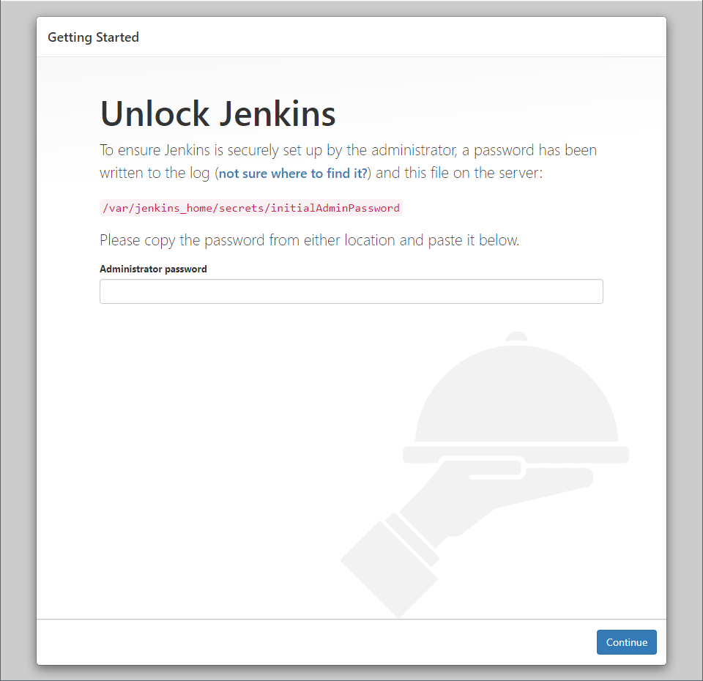Click the Administrator password input field
Screen dimensions: 703x681
(x=351, y=291)
